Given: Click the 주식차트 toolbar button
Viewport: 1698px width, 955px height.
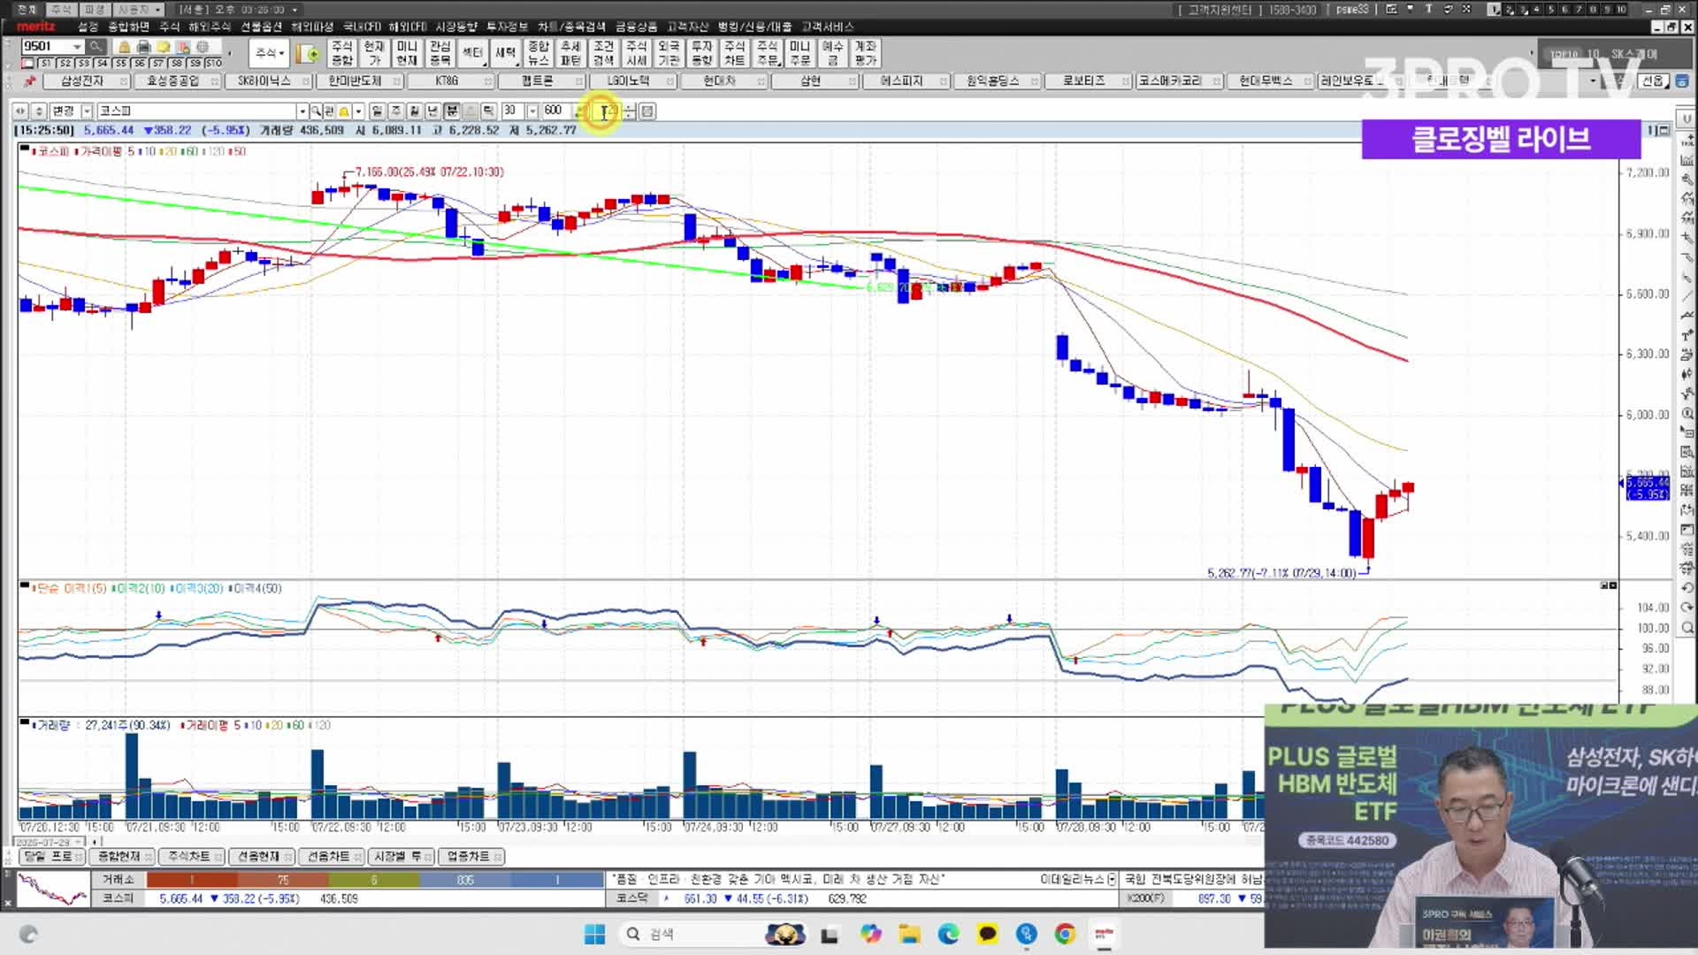Looking at the screenshot, I should [734, 54].
